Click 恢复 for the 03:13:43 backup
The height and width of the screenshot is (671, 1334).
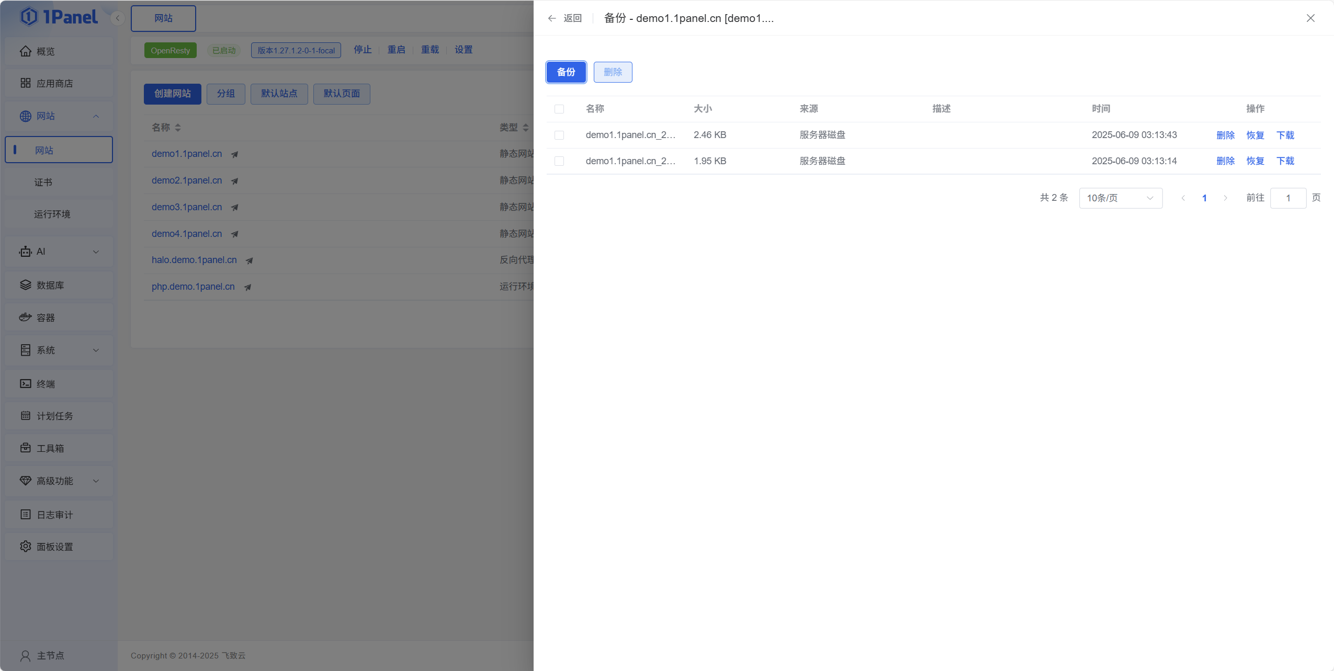point(1255,135)
